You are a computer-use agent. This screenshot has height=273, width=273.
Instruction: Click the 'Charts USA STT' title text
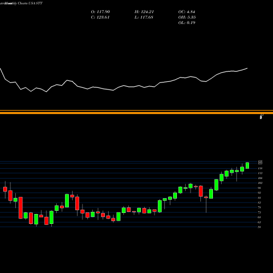[30, 3]
